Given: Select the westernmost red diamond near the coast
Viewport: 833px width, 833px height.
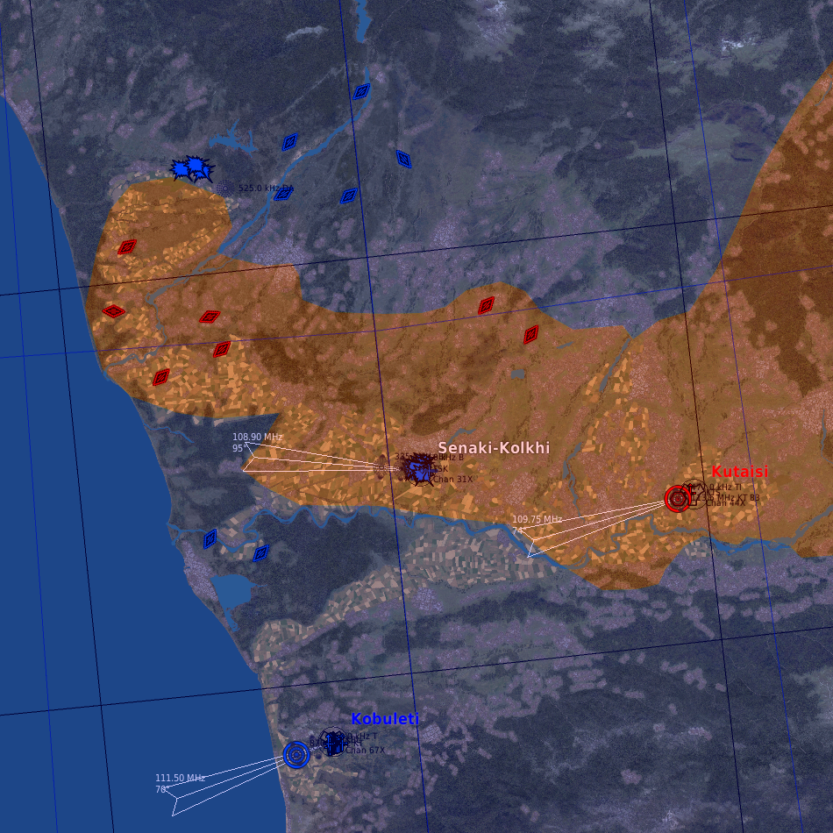Looking at the screenshot, I should pyautogui.click(x=114, y=311).
